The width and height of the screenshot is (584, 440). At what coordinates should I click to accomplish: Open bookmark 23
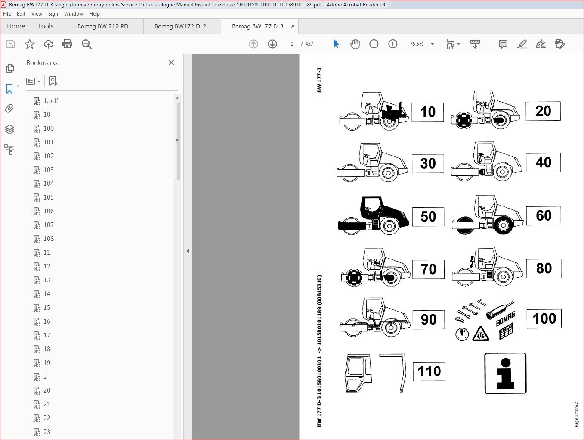point(47,432)
